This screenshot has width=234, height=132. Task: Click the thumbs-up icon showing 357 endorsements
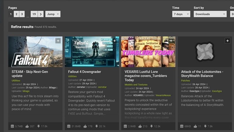point(27,126)
